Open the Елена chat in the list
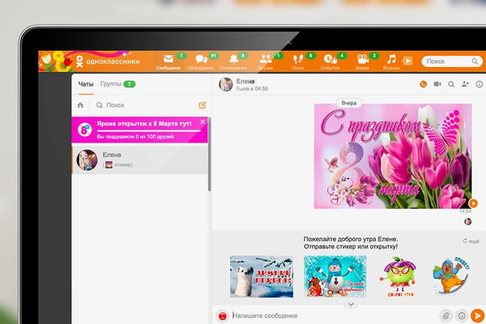 (140, 160)
